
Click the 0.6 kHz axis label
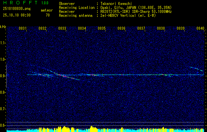tap(3, 125)
